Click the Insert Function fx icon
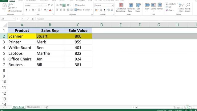 33,19
